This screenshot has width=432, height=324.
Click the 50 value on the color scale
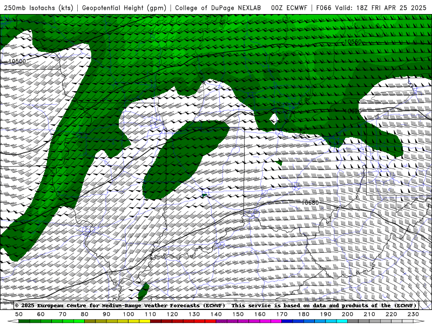coord(19,314)
